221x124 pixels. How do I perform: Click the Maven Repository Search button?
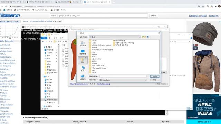click(x=154, y=15)
